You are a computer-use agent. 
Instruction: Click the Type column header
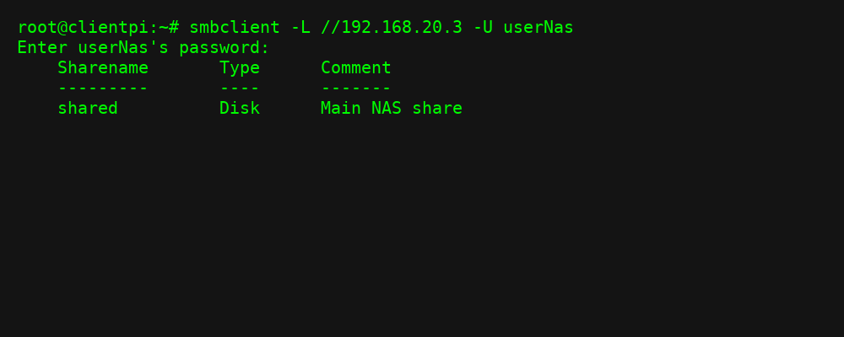click(x=240, y=67)
